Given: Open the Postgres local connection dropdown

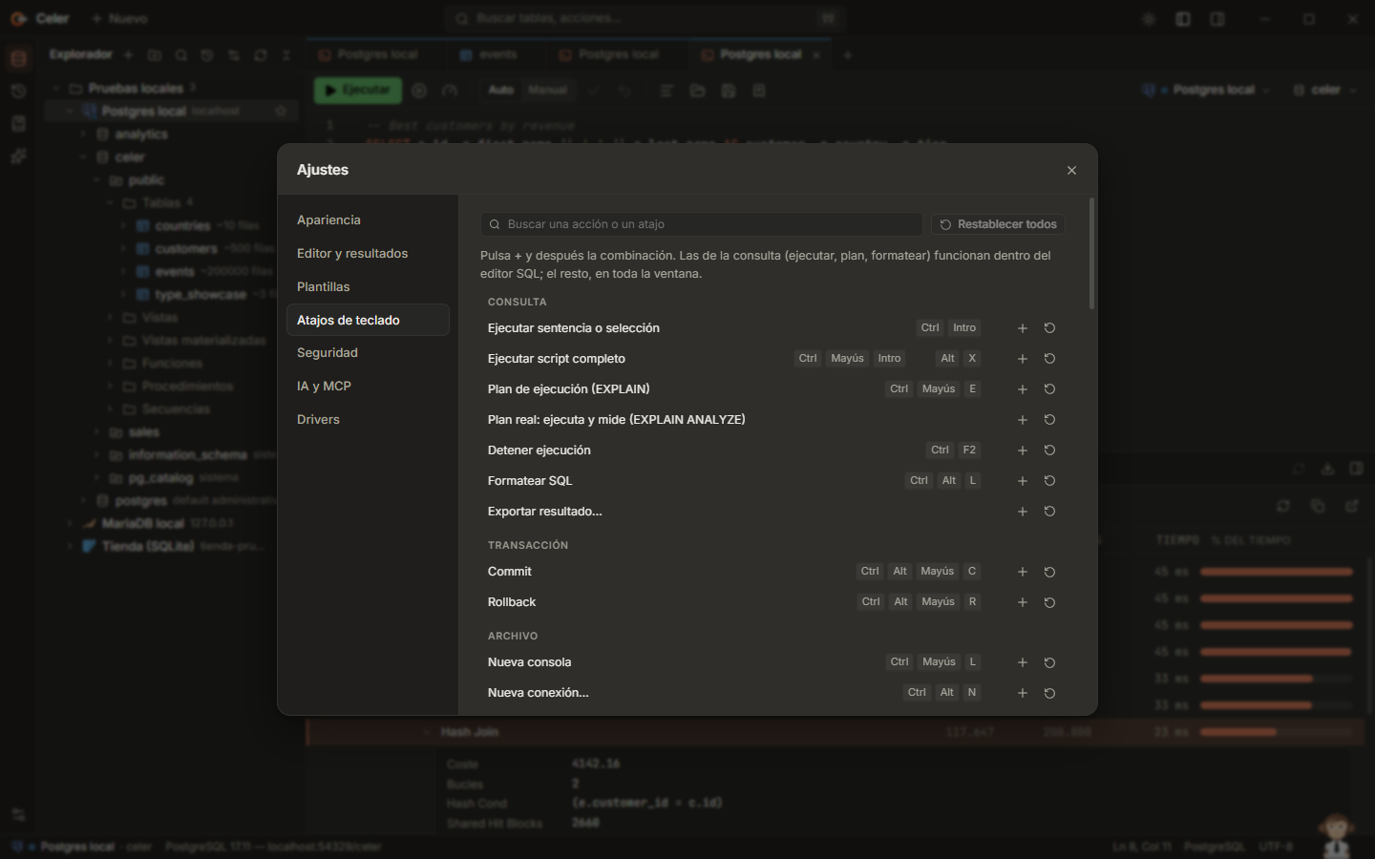Looking at the screenshot, I should pyautogui.click(x=1206, y=90).
